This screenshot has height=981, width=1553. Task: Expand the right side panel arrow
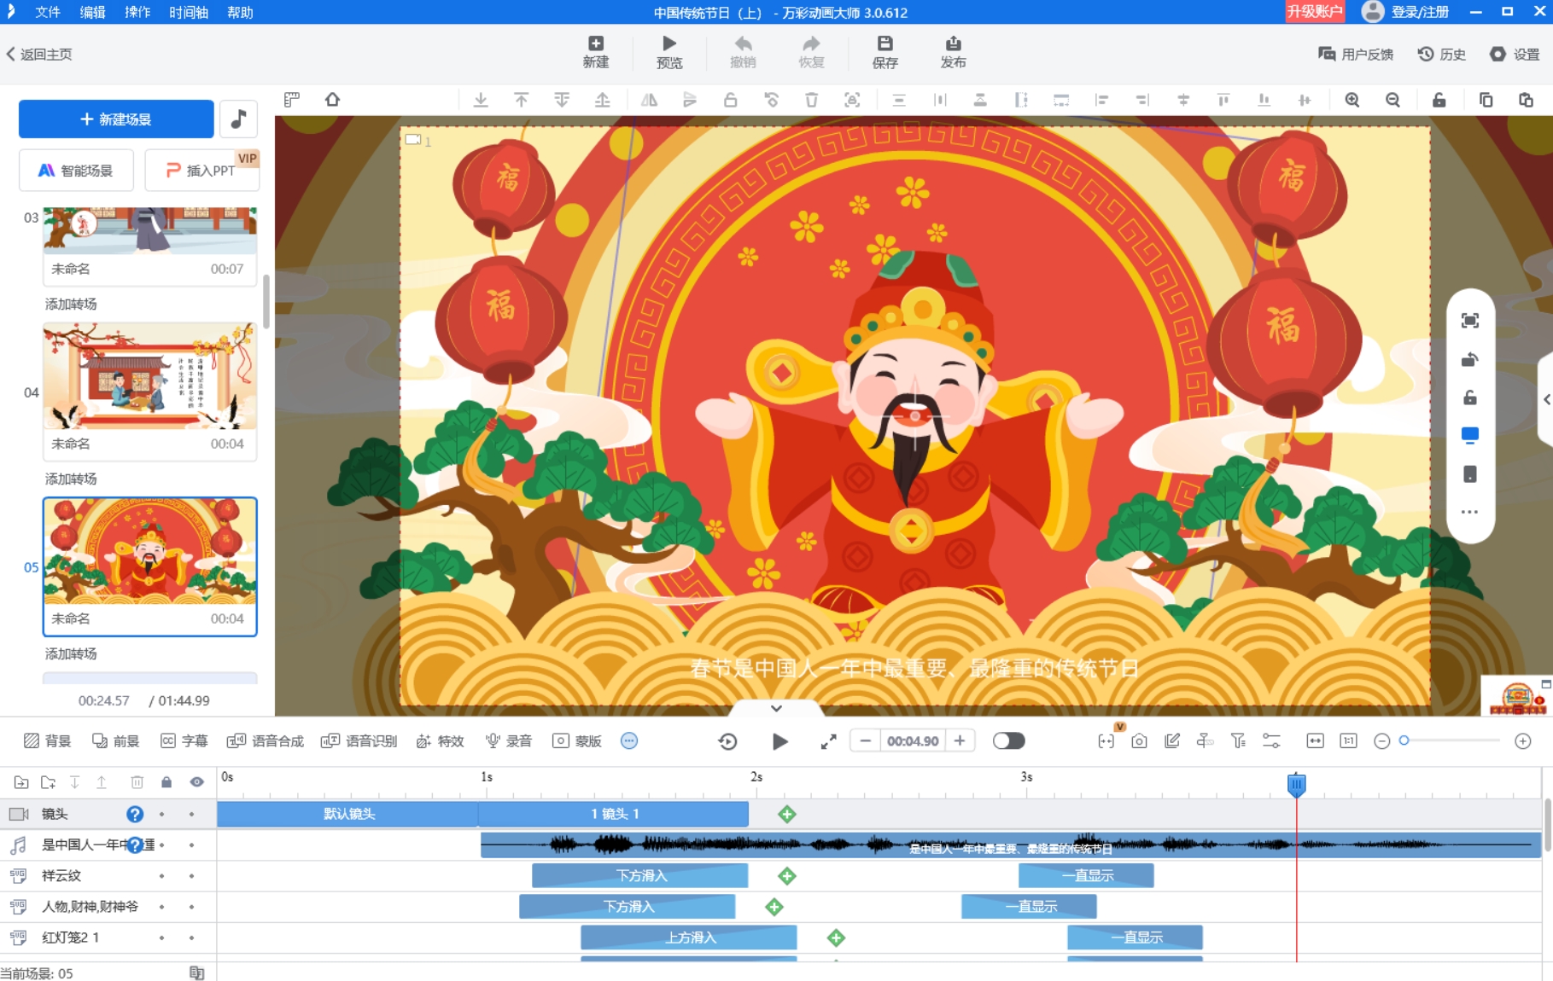pos(1546,399)
